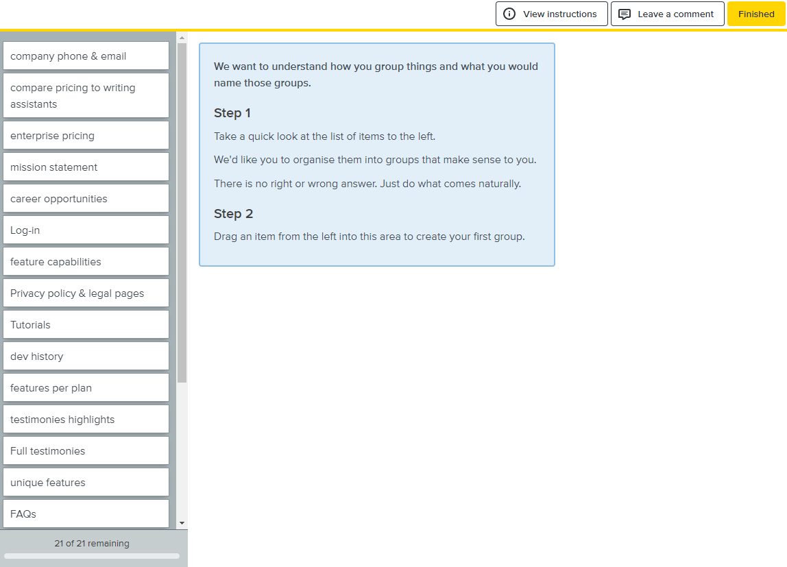Select the 'compare pricing to writing assistants' card
This screenshot has height=567, width=787.
(86, 95)
